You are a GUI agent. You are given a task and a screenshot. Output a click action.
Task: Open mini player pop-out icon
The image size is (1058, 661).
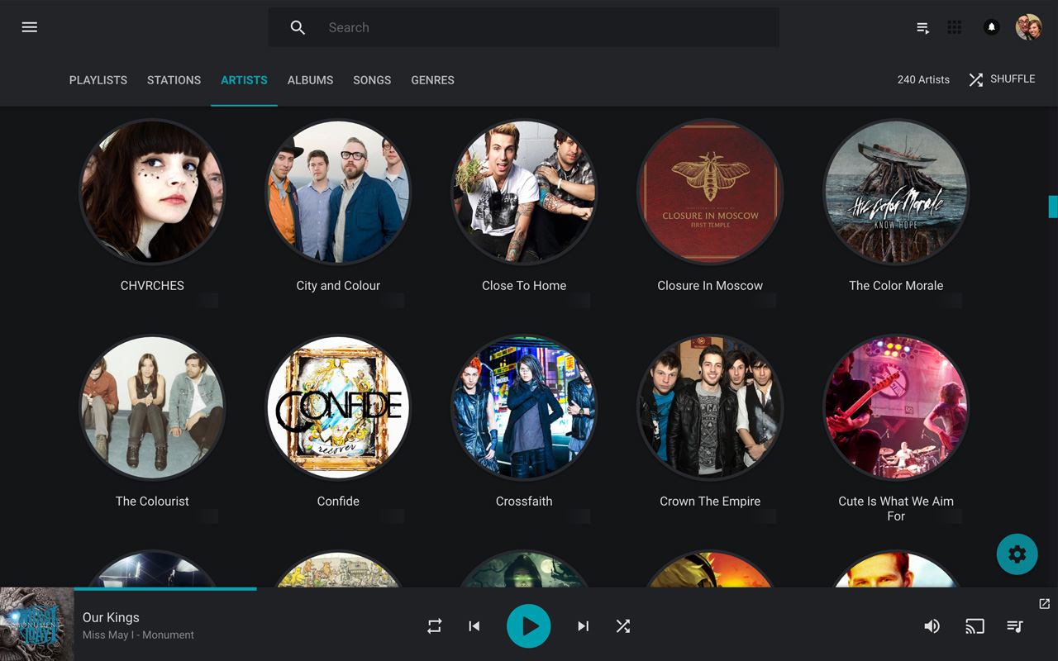point(1045,604)
